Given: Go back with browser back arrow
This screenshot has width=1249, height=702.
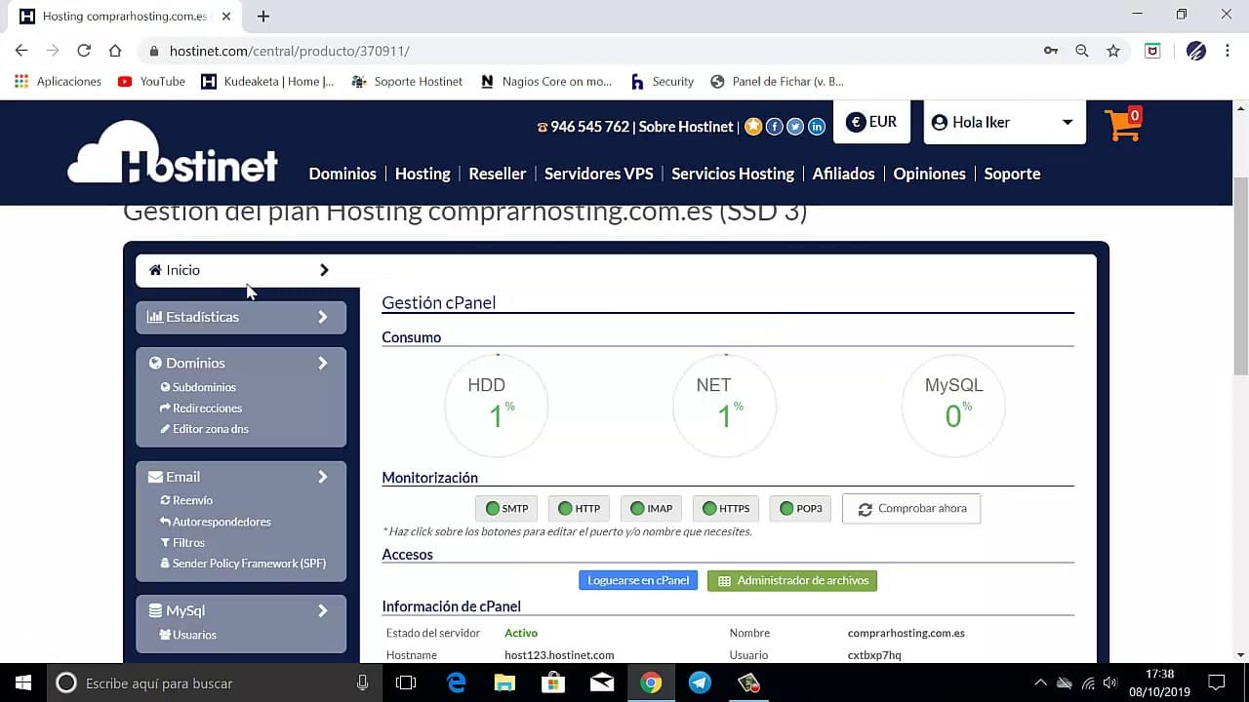Looking at the screenshot, I should pyautogui.click(x=21, y=51).
